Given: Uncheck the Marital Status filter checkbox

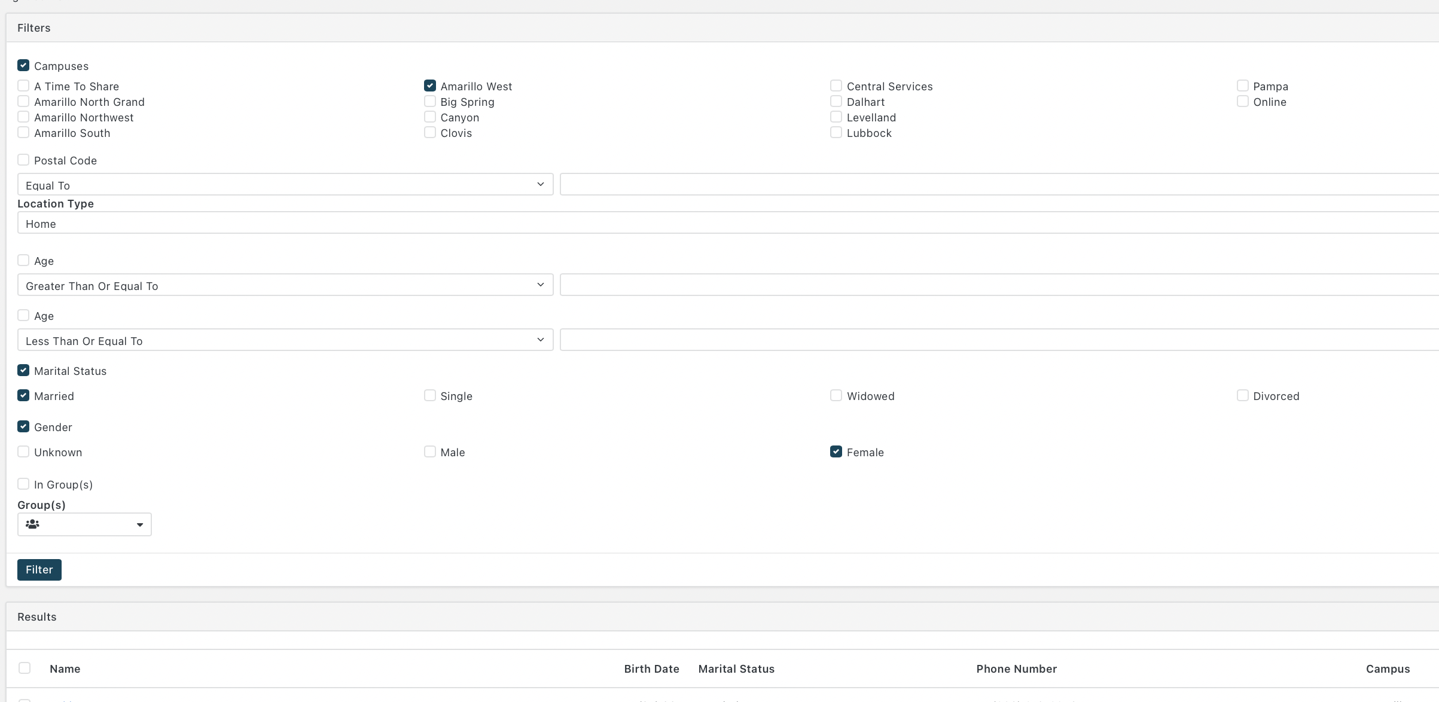Looking at the screenshot, I should tap(23, 370).
